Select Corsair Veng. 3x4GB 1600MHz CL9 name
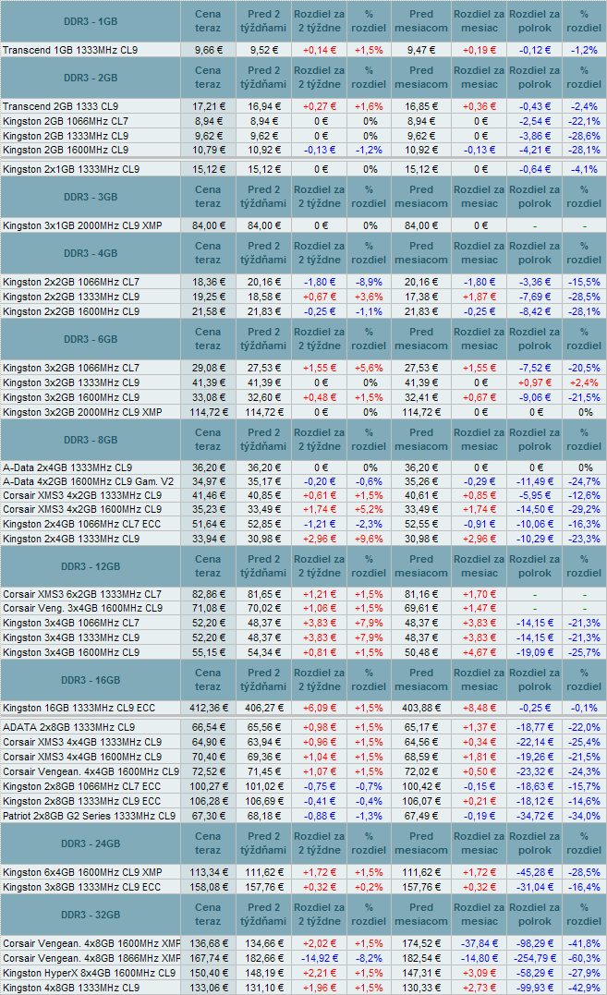607x995 pixels. (82, 609)
